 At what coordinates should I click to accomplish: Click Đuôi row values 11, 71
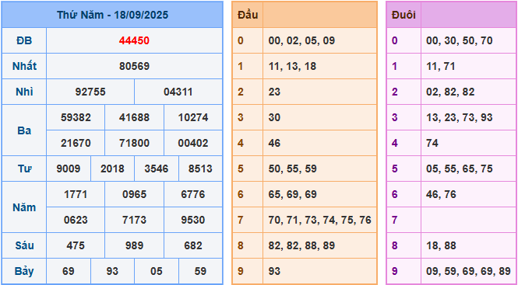coord(440,66)
